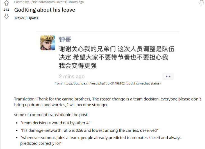Click the damage-networth ratio bullet

[x=89, y=130]
